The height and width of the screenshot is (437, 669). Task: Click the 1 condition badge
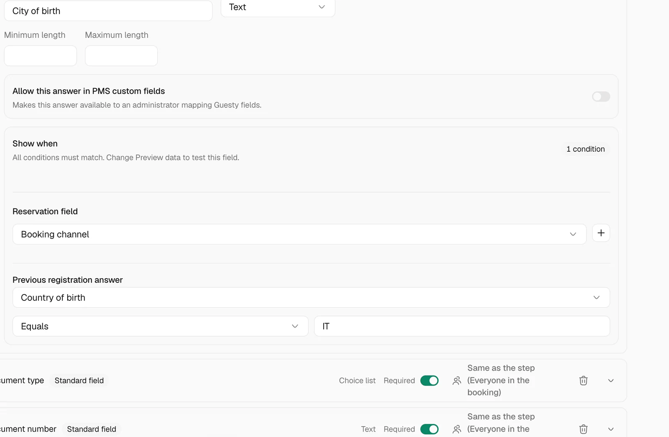point(585,149)
